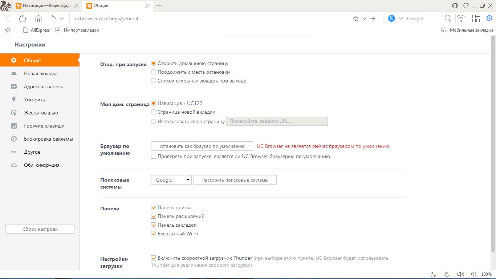The height and width of the screenshot is (279, 496).
Task: Click the undo closed tab arrow icon
Action: [x=54, y=19]
